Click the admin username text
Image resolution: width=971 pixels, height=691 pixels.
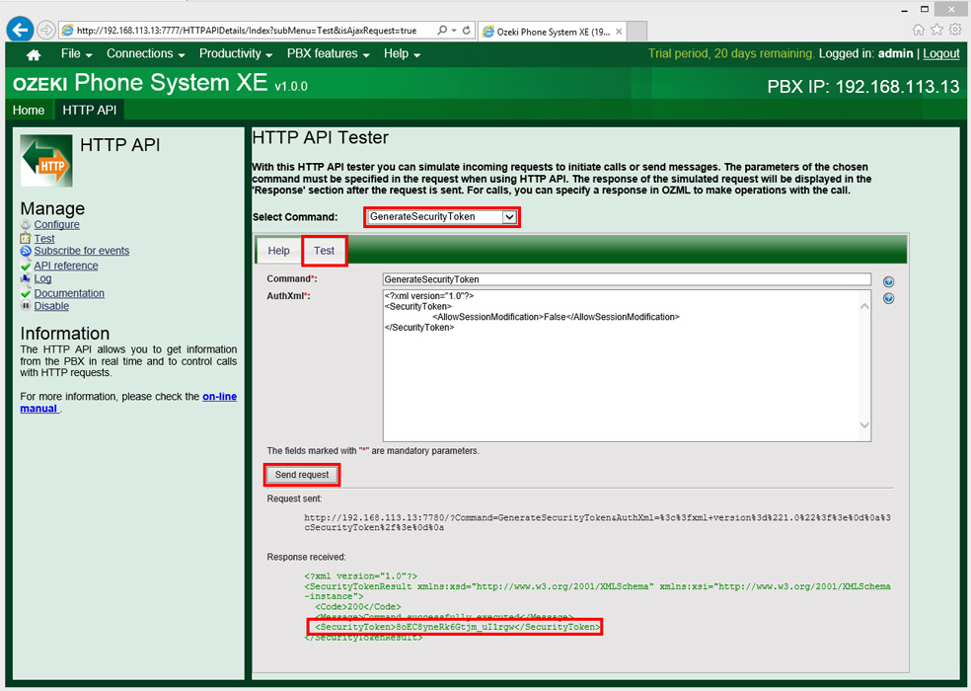click(x=895, y=54)
